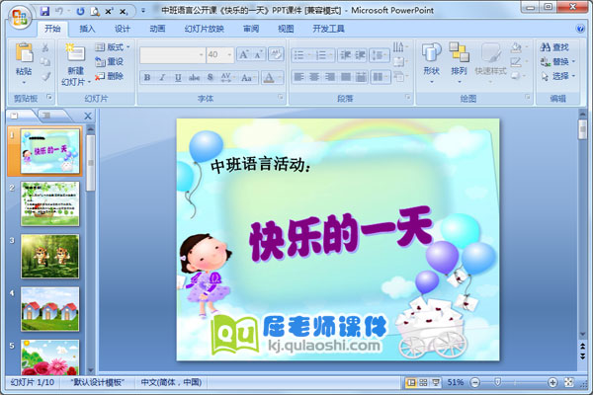Open the Insert (插入) tab
This screenshot has height=395, width=593.
pos(87,29)
